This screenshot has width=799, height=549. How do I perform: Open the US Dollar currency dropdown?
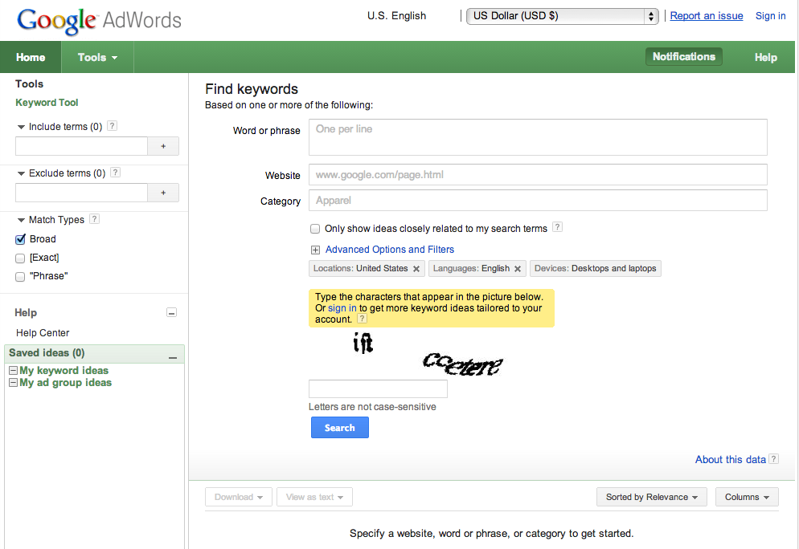pos(563,16)
